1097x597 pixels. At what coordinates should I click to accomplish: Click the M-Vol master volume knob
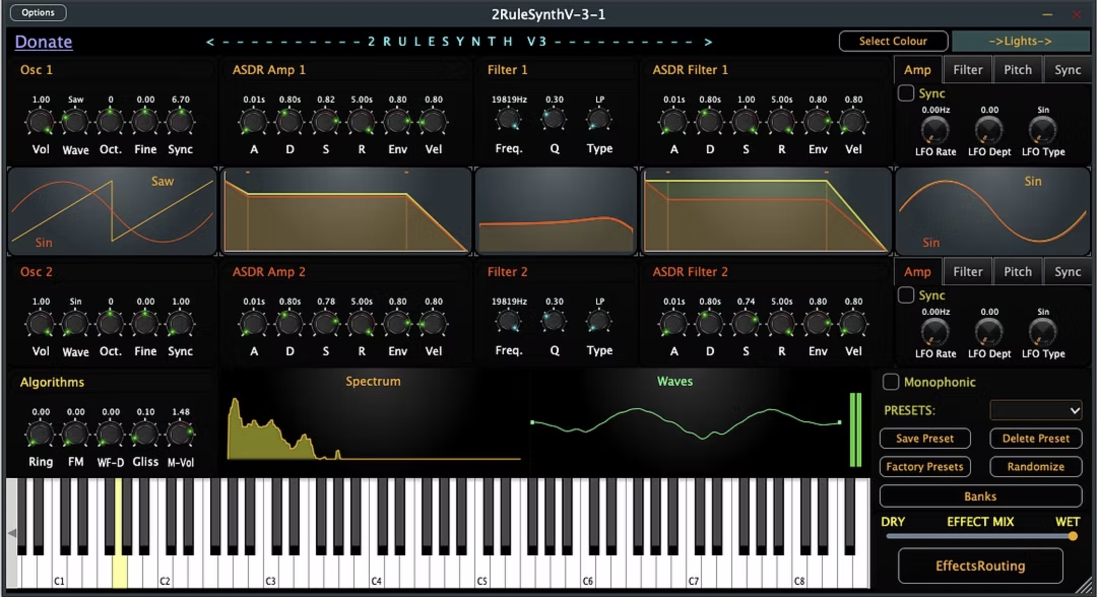(x=180, y=435)
